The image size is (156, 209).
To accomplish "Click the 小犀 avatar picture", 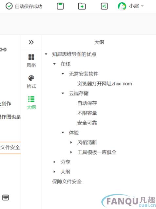I will pyautogui.click(x=122, y=6).
